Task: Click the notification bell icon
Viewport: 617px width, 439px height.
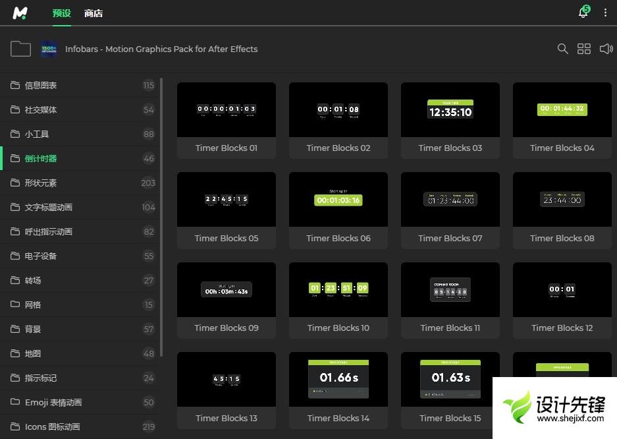Action: [x=583, y=13]
